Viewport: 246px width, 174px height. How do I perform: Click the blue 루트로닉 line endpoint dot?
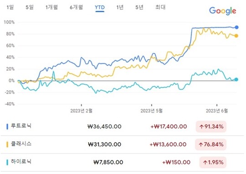coord(236,27)
